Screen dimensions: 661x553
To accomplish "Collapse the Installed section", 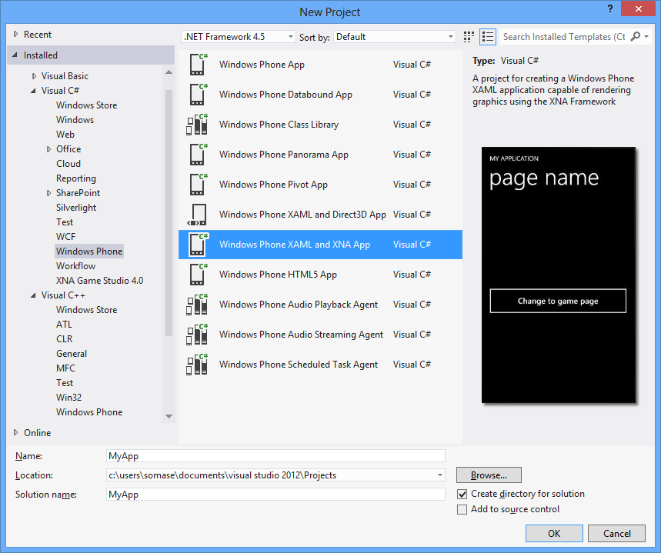I will [15, 55].
